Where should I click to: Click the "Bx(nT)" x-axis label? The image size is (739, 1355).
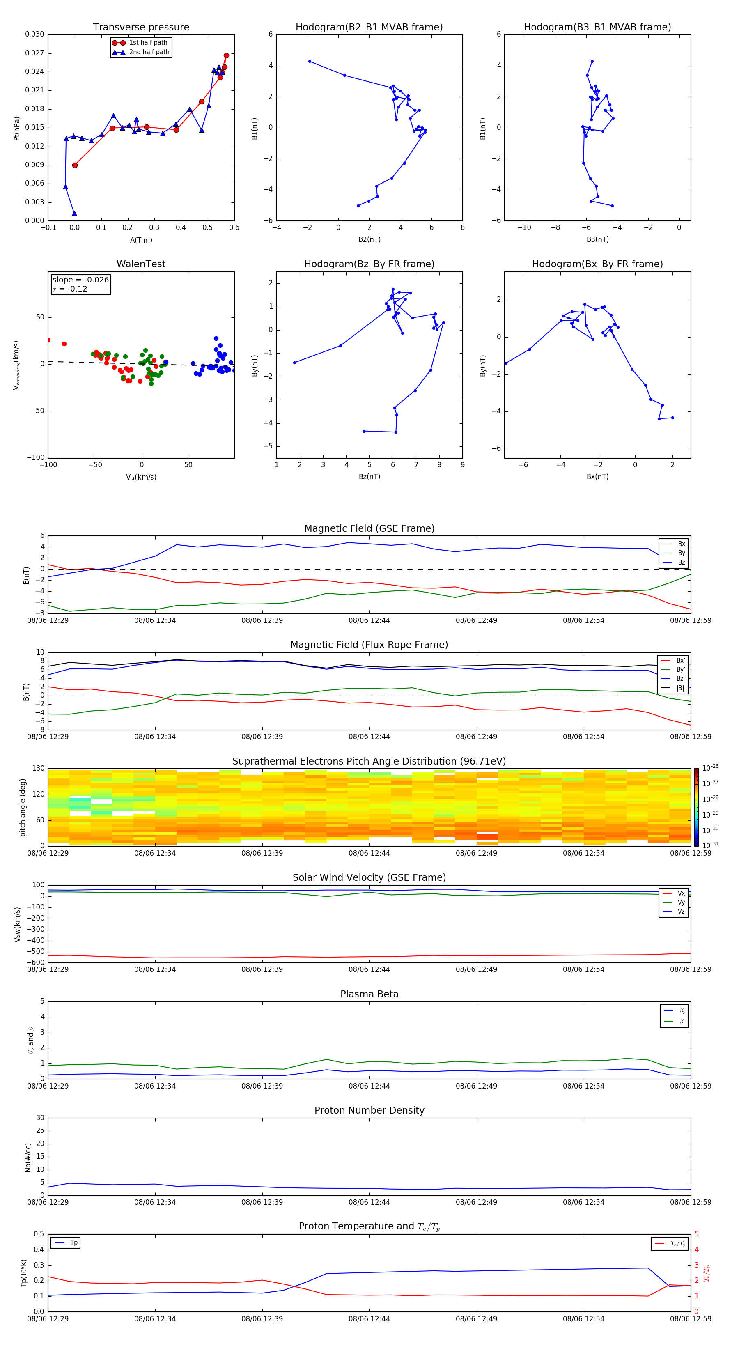[x=597, y=477]
